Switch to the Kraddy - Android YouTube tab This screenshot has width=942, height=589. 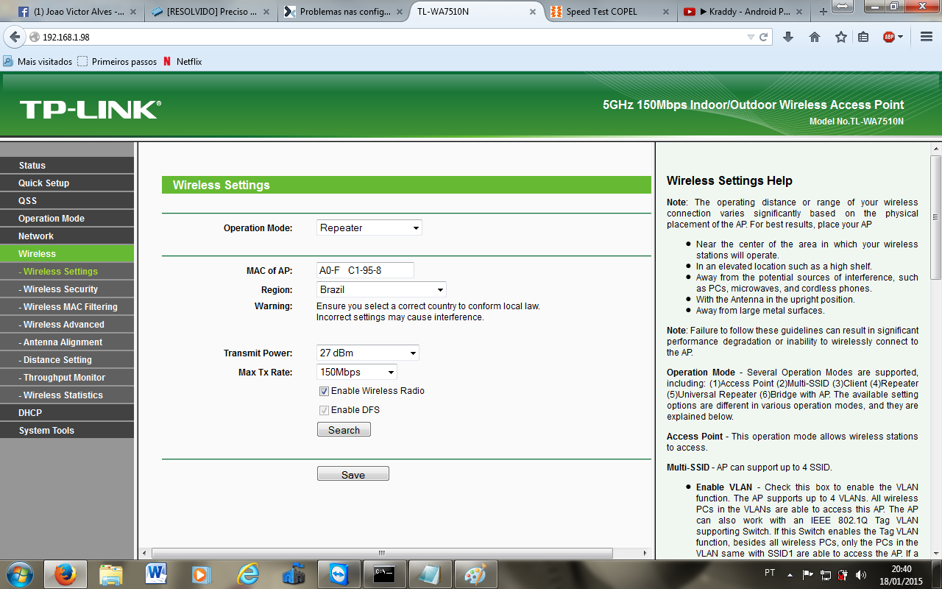tap(743, 12)
